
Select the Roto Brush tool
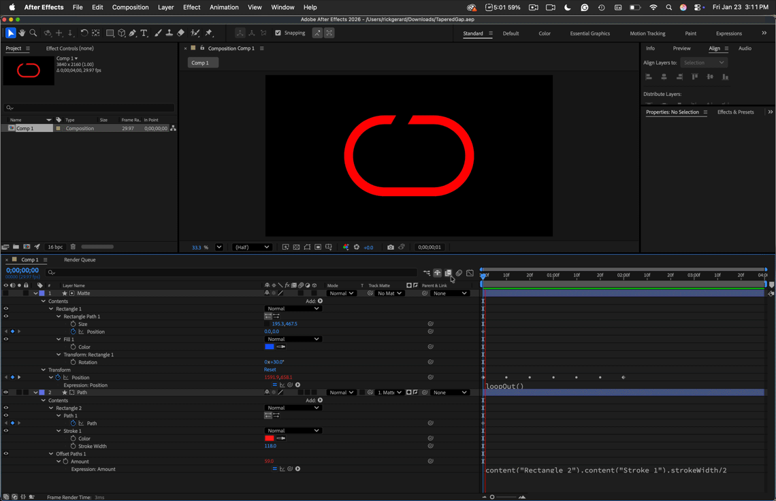195,33
